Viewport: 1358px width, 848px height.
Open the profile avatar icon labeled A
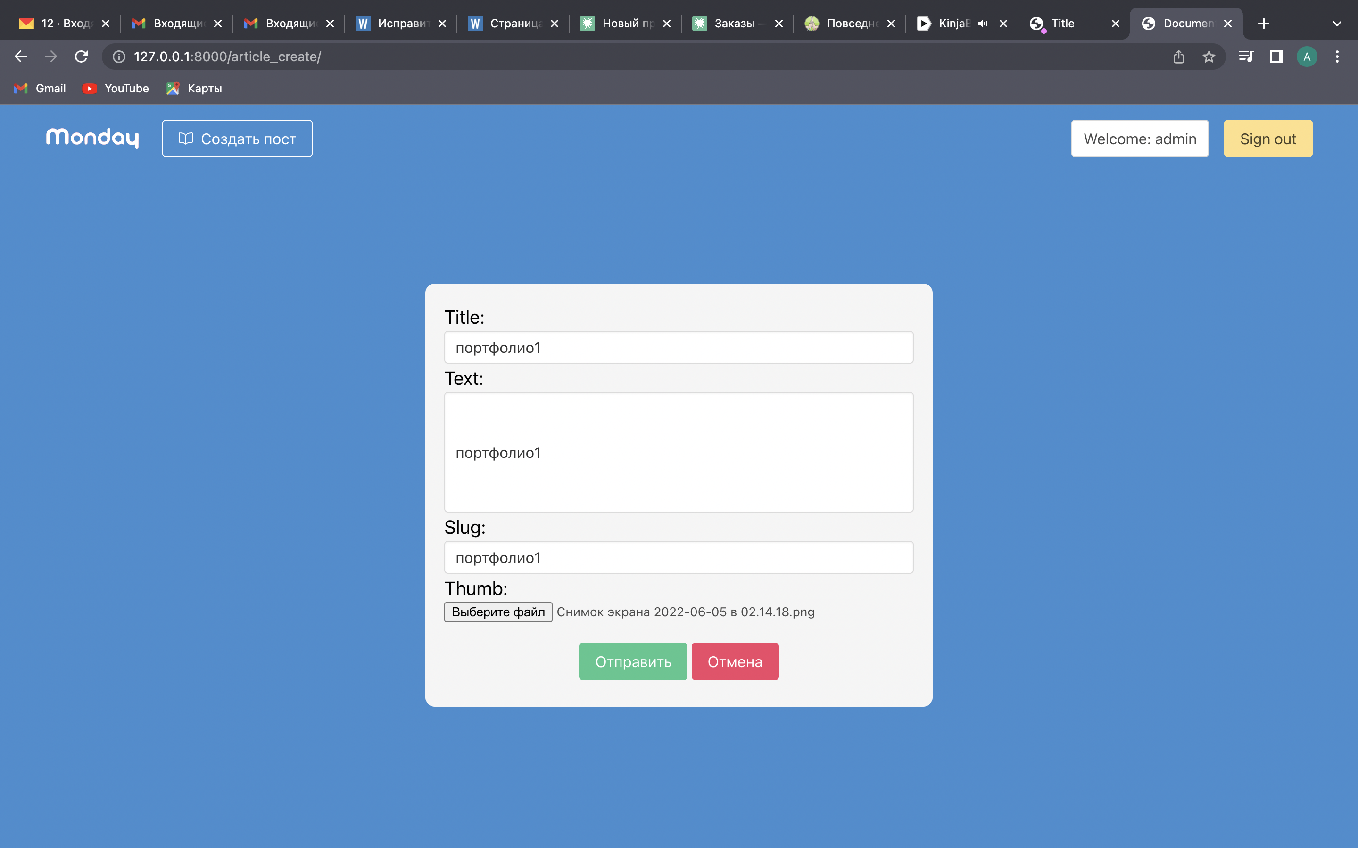(x=1307, y=57)
